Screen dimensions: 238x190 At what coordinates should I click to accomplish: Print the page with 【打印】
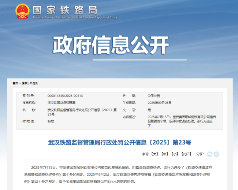tap(186, 154)
